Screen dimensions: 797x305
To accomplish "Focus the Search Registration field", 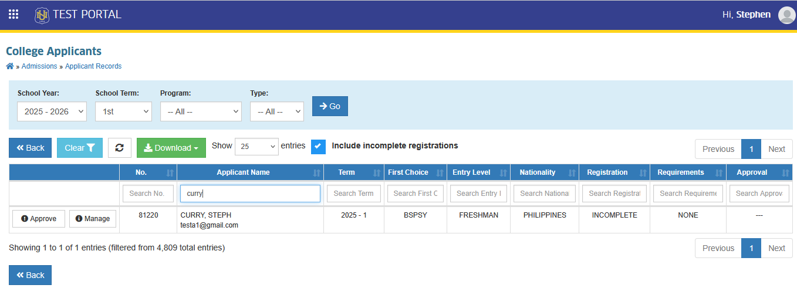I will [x=614, y=194].
